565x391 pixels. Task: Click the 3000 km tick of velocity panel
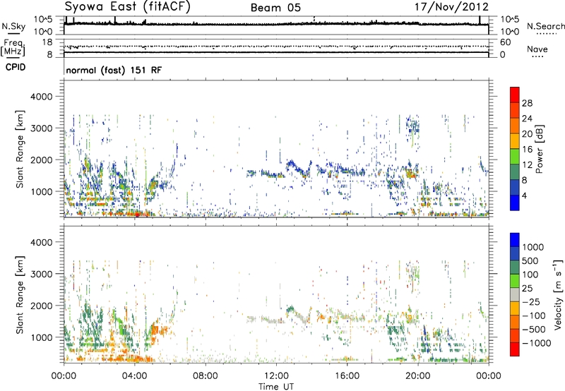[x=42, y=274]
